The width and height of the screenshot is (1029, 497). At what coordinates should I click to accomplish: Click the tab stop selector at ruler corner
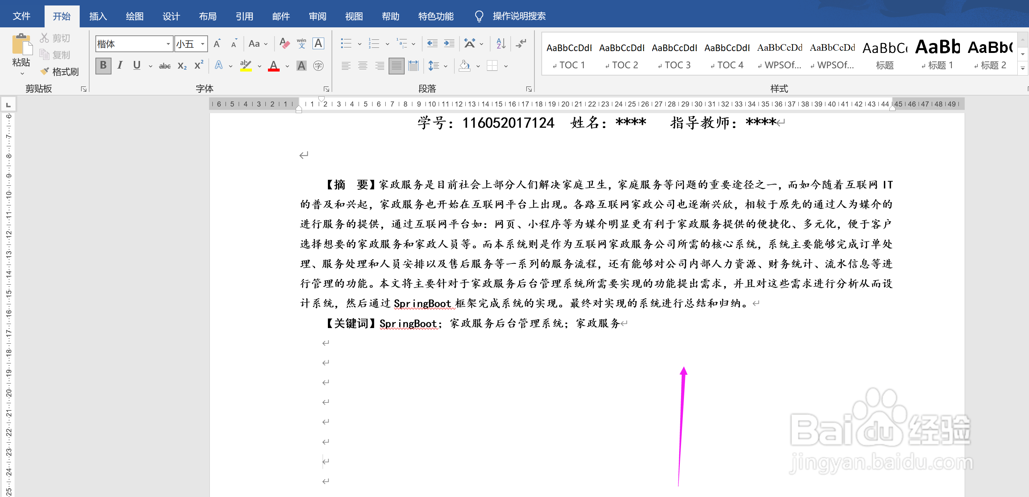coord(8,104)
